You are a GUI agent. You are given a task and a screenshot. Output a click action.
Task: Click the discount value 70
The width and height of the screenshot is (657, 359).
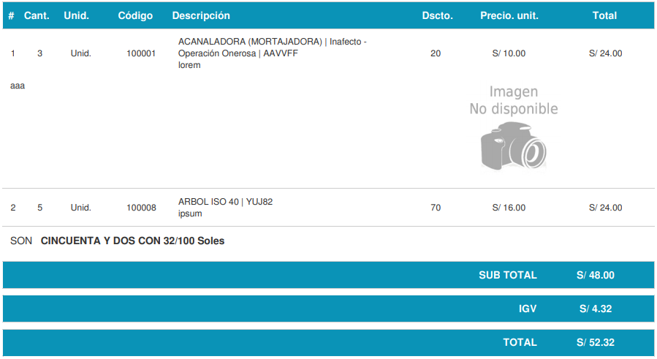click(436, 208)
